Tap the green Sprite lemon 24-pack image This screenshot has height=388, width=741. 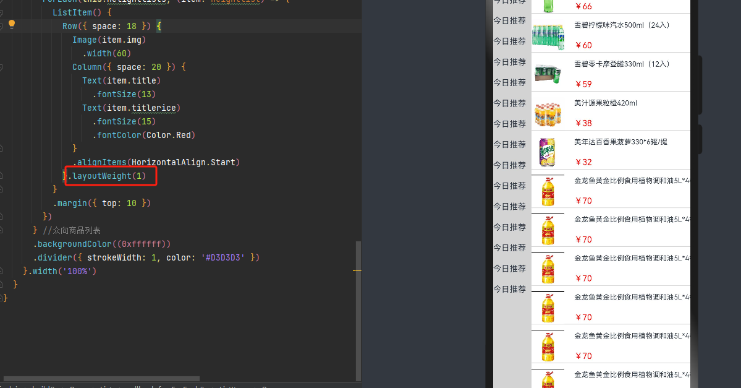coord(548,34)
